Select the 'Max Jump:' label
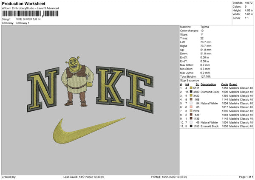Image resolution: width=255 pixels, height=180 pixels. pos(187,73)
